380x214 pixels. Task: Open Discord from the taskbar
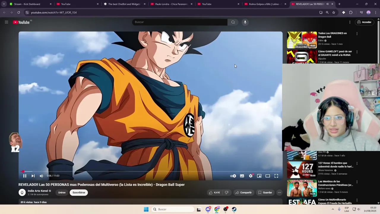click(x=208, y=209)
